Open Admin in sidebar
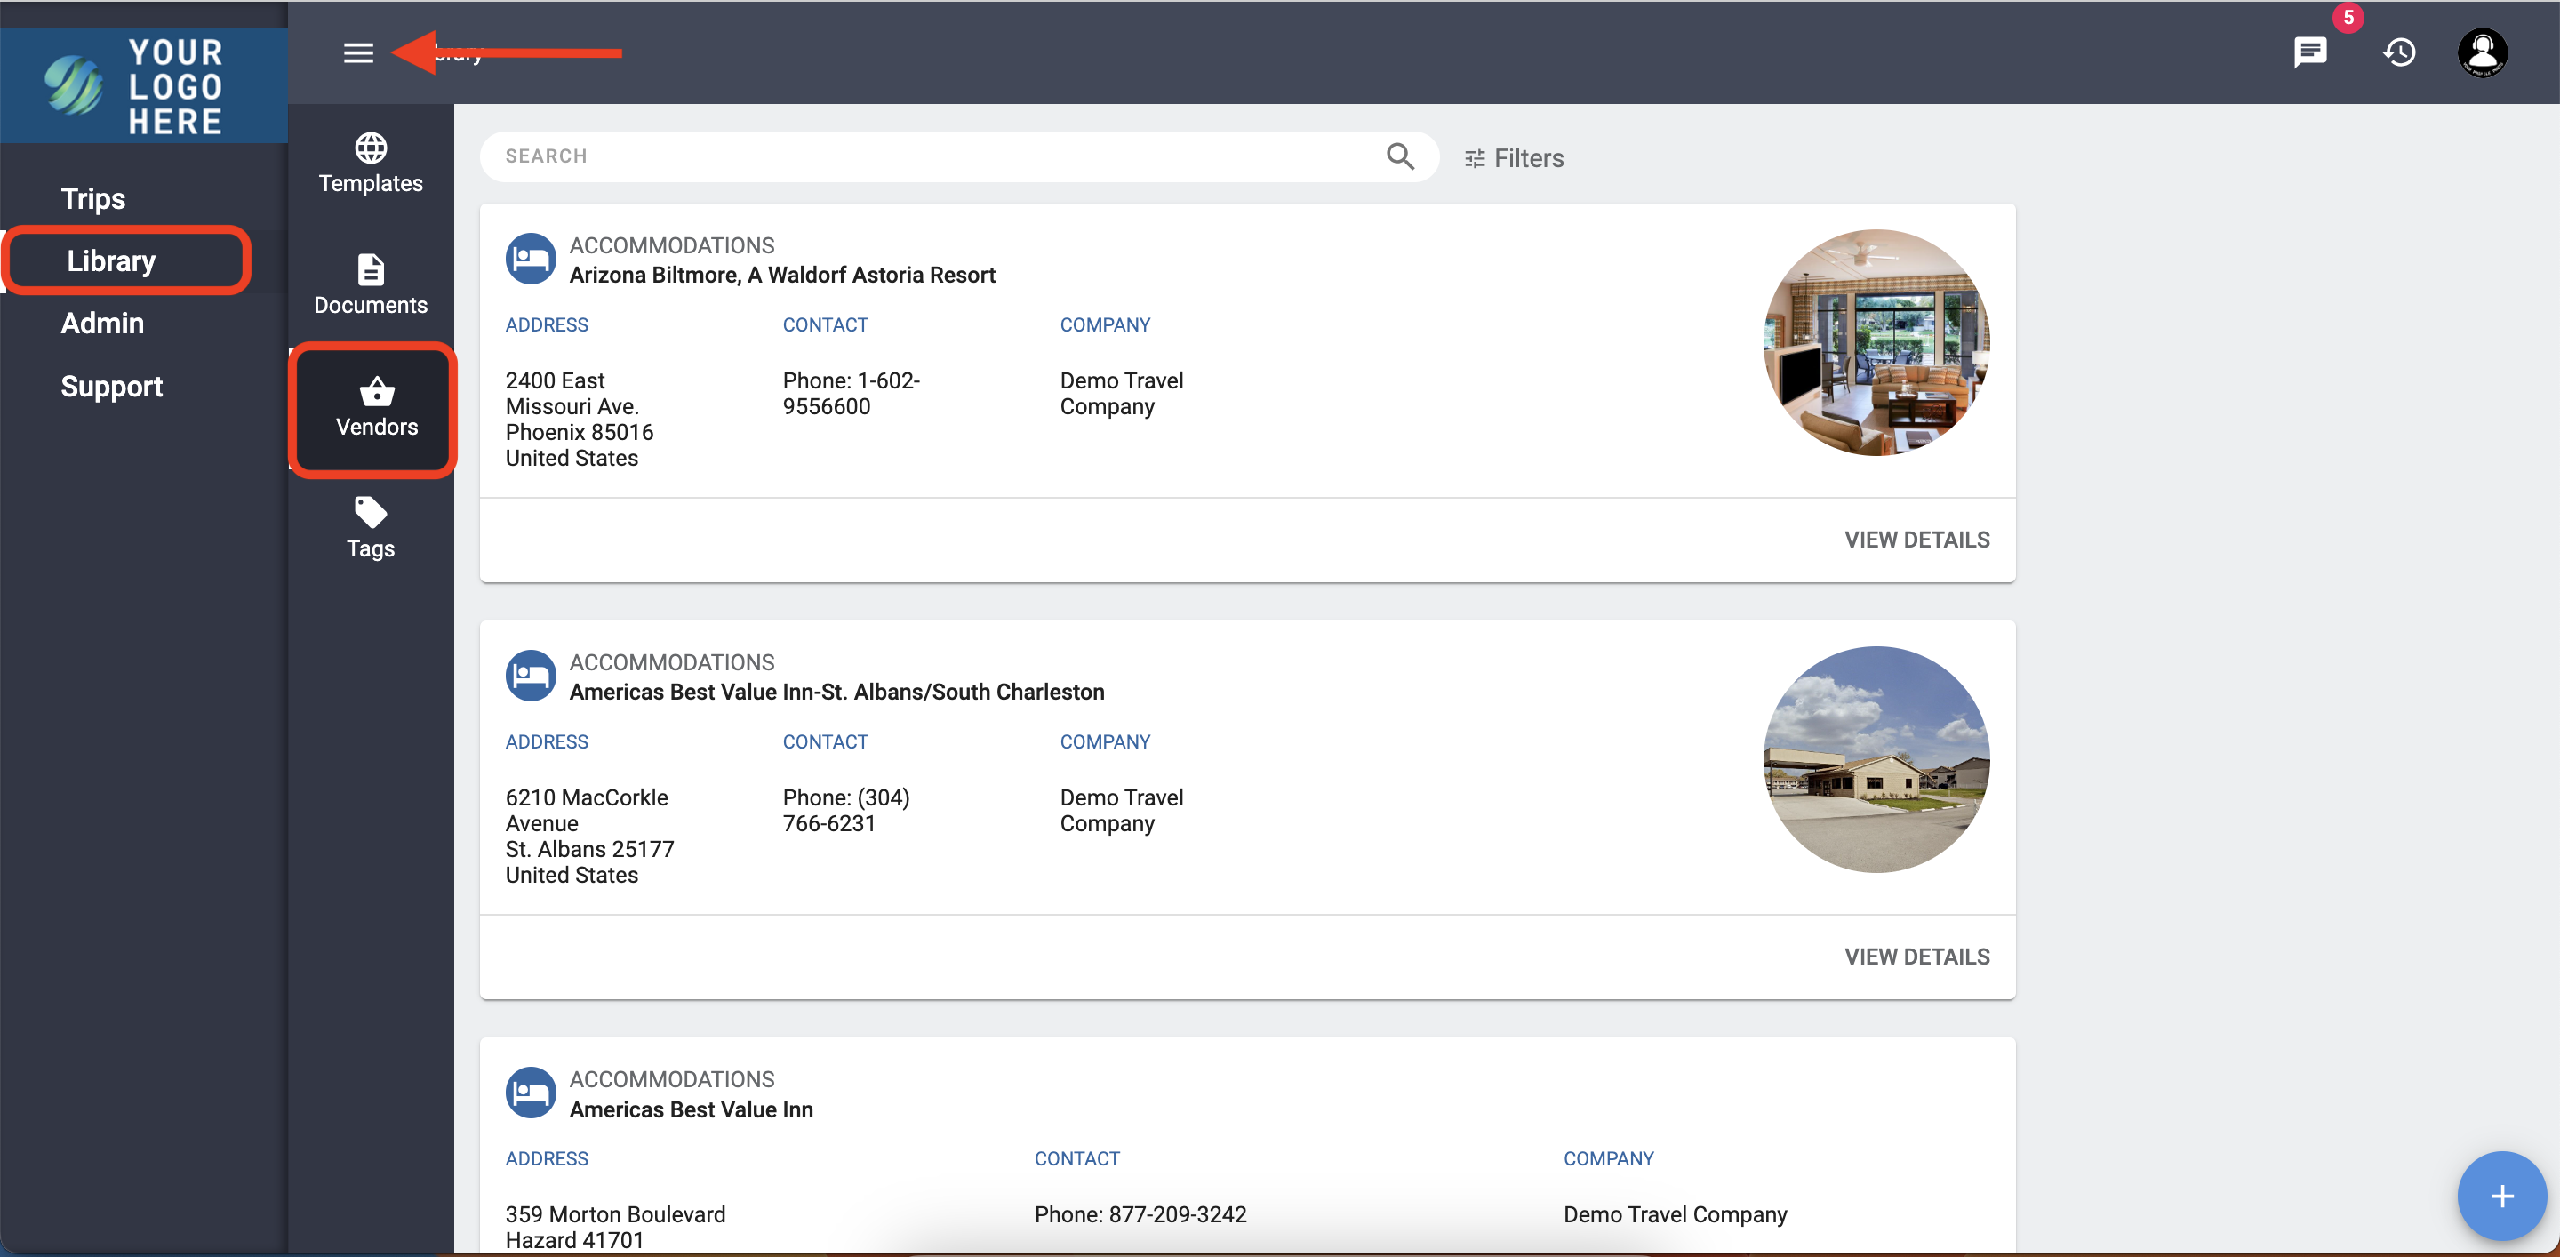Image resolution: width=2560 pixels, height=1257 pixels. pyautogui.click(x=102, y=323)
